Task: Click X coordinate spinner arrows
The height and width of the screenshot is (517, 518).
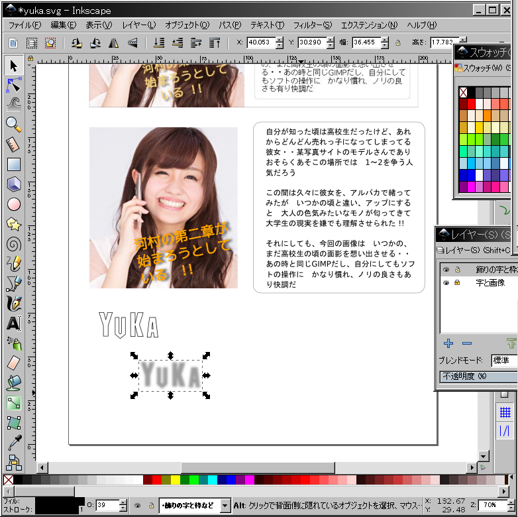Action: (x=280, y=42)
